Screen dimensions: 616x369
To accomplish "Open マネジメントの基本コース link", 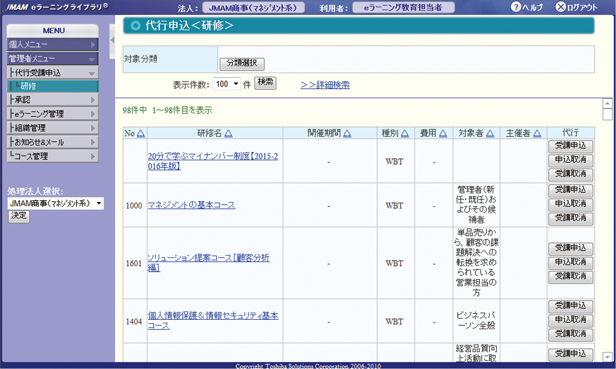I will 192,205.
